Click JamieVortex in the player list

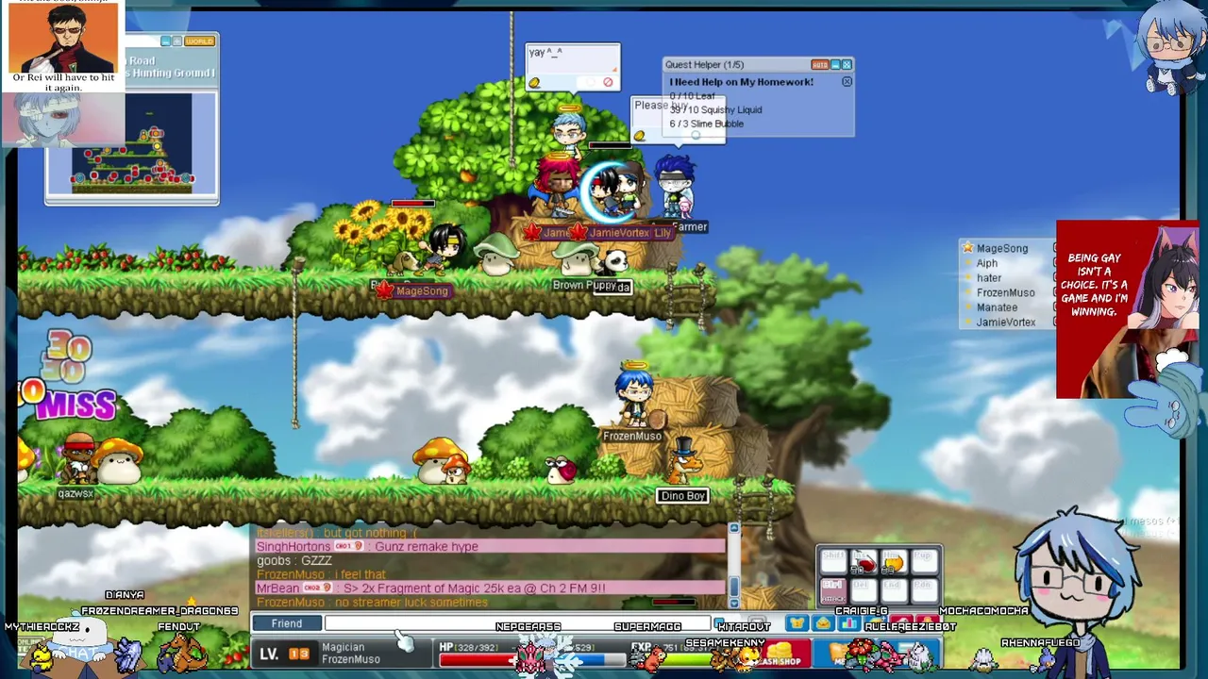[x=1006, y=323]
